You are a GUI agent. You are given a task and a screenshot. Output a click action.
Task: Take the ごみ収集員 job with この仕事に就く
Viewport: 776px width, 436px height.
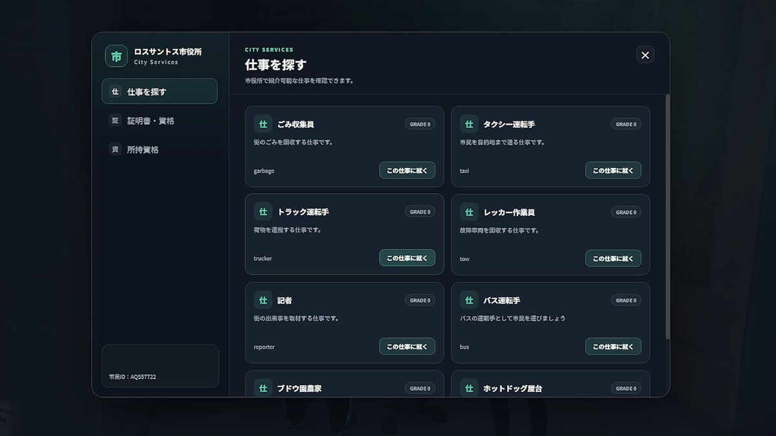pyautogui.click(x=407, y=171)
